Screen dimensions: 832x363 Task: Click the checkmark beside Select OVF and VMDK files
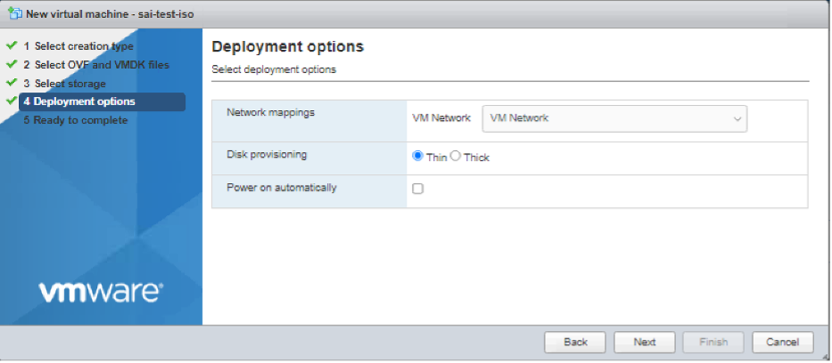[12, 64]
